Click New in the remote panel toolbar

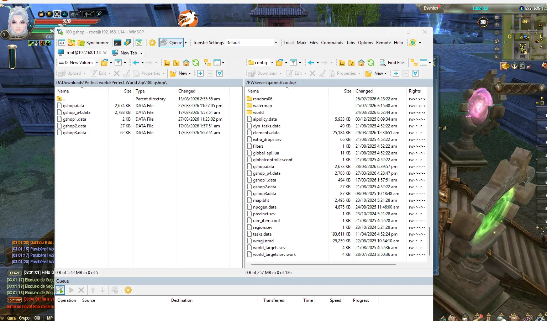point(376,73)
